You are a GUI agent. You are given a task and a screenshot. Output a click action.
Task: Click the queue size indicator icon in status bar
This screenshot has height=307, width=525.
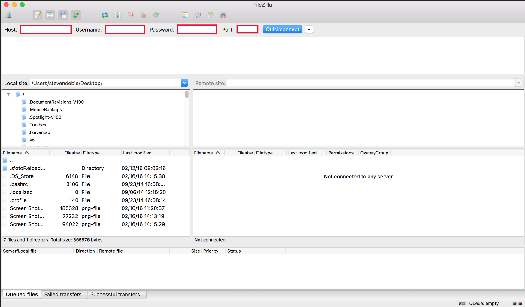point(462,304)
